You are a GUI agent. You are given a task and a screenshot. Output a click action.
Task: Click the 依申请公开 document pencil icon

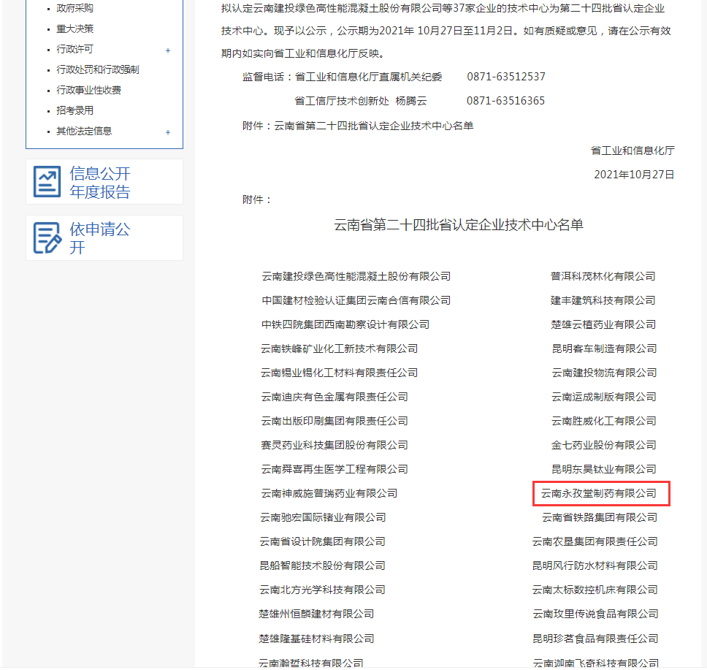tap(47, 237)
